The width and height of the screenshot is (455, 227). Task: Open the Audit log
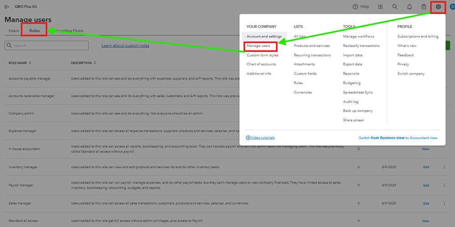(351, 102)
